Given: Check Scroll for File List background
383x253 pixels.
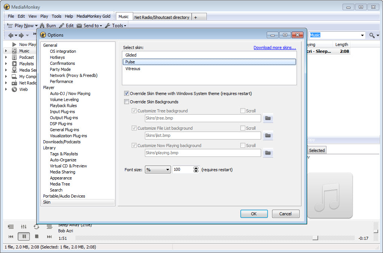Looking at the screenshot, I should 243,128.
